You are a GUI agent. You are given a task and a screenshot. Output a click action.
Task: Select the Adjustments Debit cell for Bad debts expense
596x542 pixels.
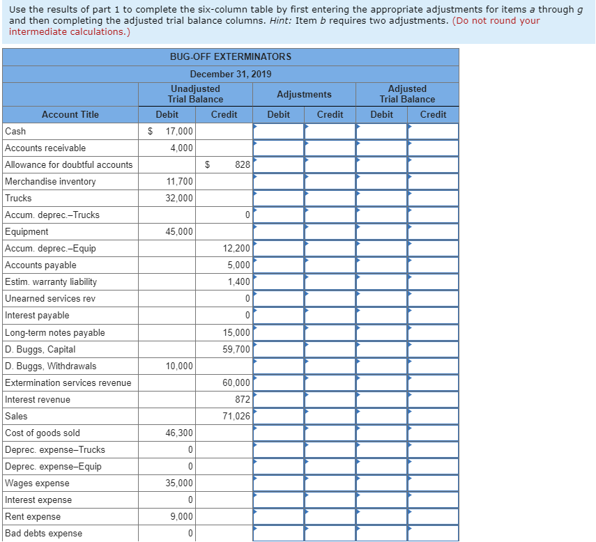point(279,533)
